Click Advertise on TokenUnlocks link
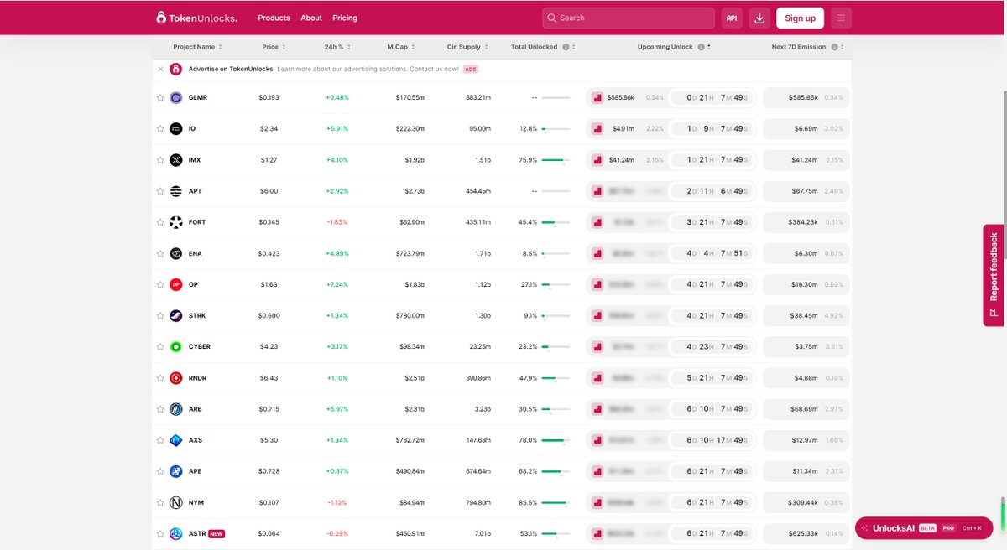Image resolution: width=1007 pixels, height=550 pixels. coord(230,69)
